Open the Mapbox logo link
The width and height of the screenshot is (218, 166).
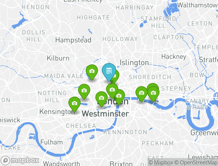point(20,160)
